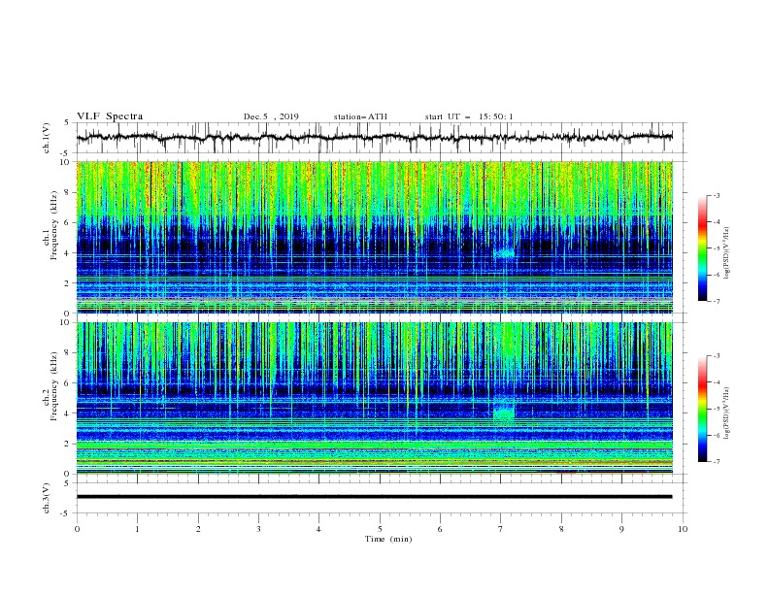Click the '7' tick label on the time axis

point(500,529)
